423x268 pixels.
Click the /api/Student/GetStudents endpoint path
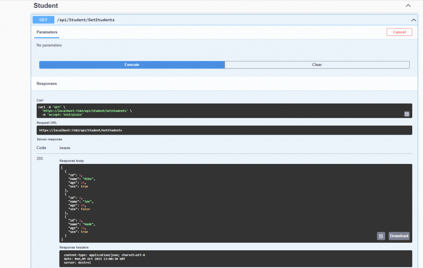86,20
